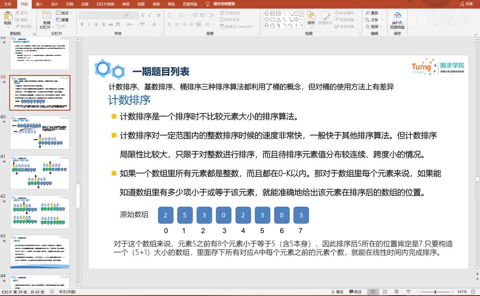The image size is (480, 296).
Task: Open the Arrange (排列) dropdown
Action: [x=311, y=18]
